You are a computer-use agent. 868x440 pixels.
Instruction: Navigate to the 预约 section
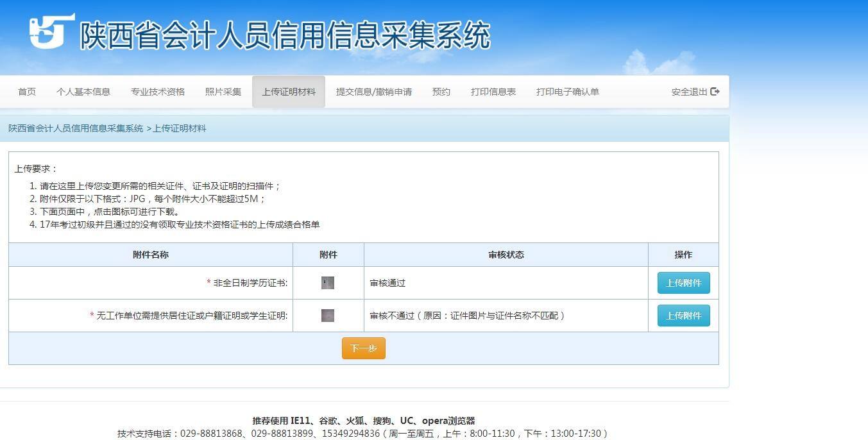441,91
